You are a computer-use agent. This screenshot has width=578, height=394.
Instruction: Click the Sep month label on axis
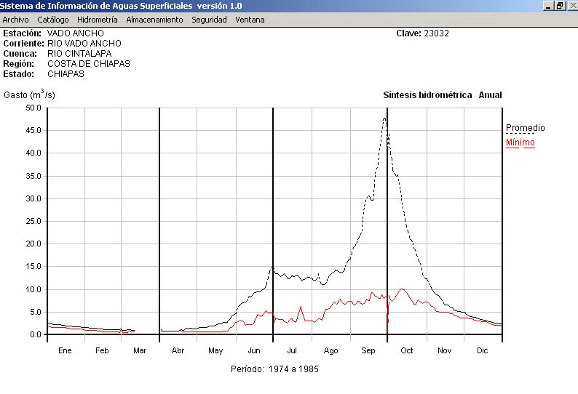coord(368,350)
